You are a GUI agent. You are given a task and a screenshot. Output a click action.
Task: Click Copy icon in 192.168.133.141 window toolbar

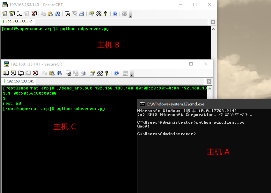pos(44,73)
